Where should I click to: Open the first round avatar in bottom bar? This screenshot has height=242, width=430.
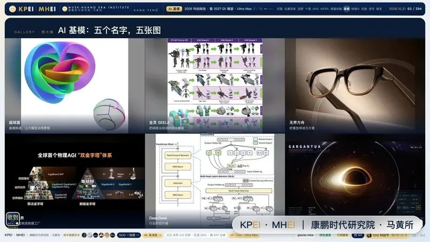click(x=84, y=235)
